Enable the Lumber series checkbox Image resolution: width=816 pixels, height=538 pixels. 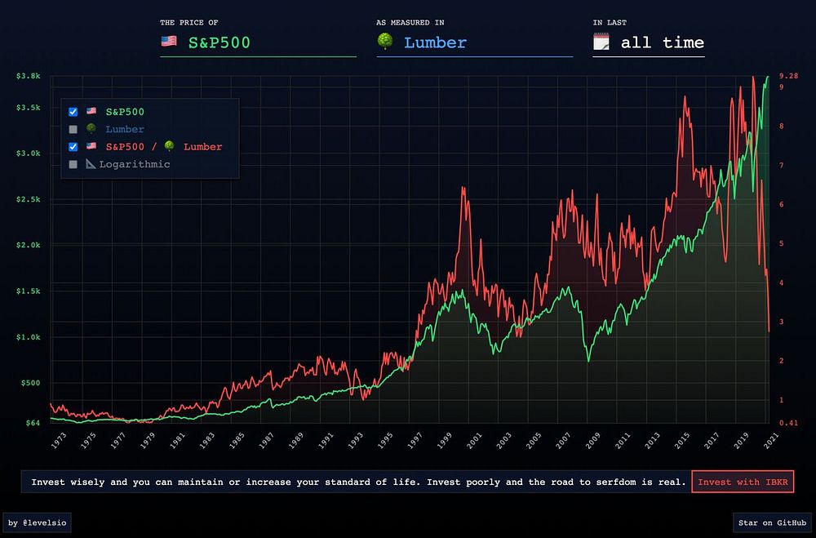click(73, 129)
